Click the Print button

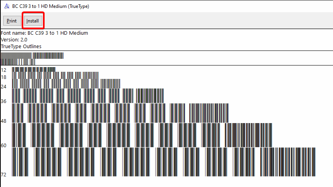tap(12, 21)
